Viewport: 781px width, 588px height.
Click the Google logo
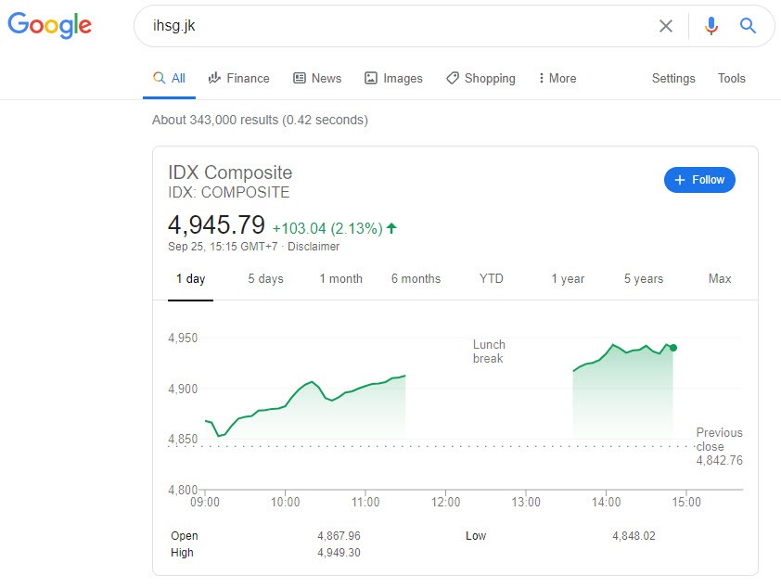tap(49, 25)
